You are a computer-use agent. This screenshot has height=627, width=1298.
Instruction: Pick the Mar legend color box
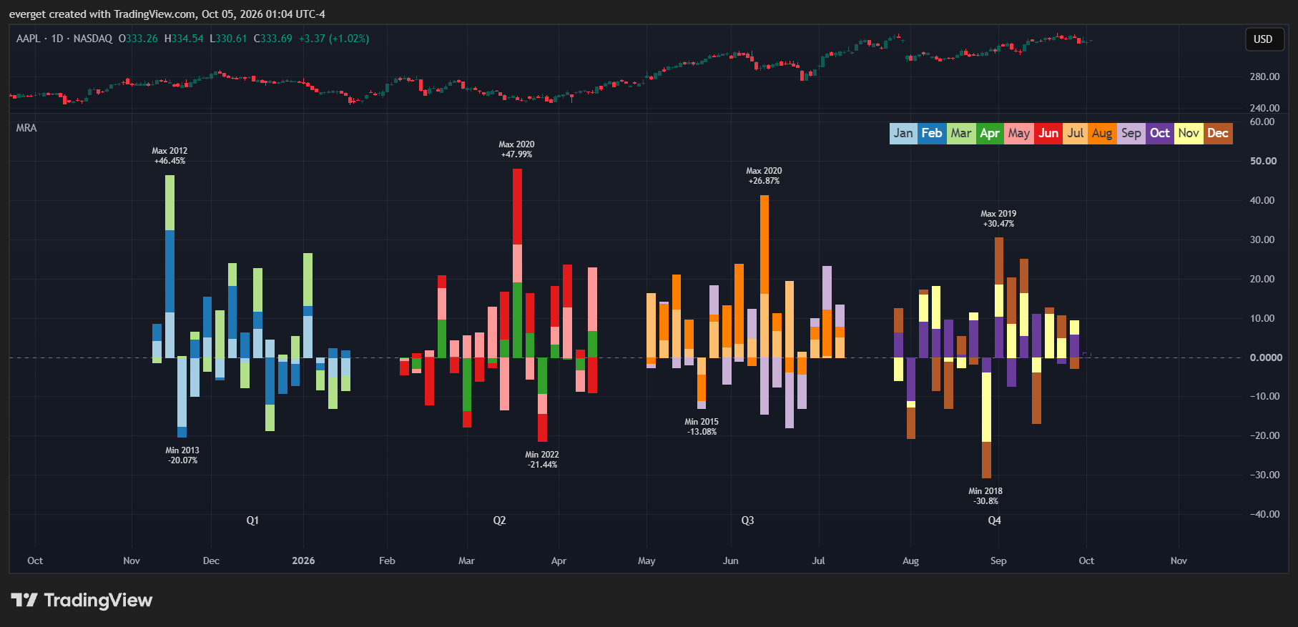pos(960,133)
